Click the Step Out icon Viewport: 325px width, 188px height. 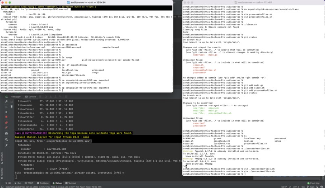(55, 97)
